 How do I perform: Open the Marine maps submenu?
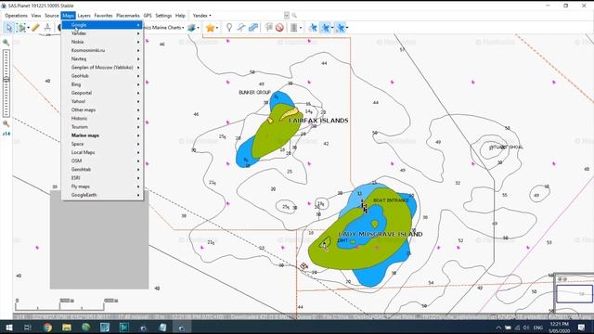pos(102,135)
